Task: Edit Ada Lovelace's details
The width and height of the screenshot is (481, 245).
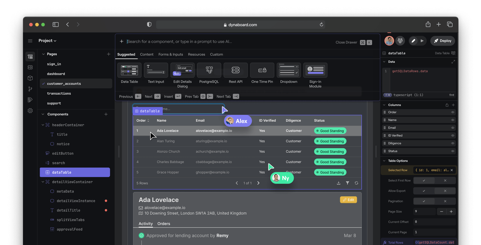Action: pos(348,200)
